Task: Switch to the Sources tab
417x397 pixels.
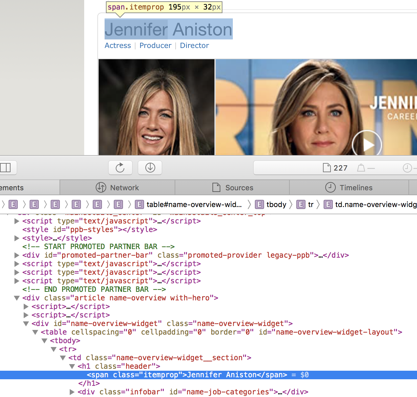Action: (232, 188)
